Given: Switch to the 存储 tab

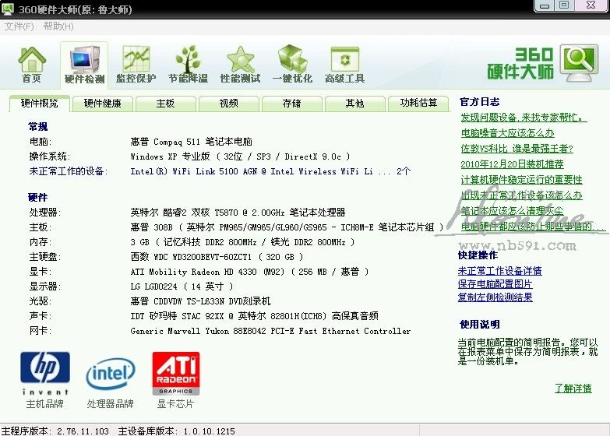Looking at the screenshot, I should (x=292, y=104).
